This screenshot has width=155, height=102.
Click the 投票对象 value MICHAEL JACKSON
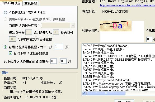coord(115,12)
